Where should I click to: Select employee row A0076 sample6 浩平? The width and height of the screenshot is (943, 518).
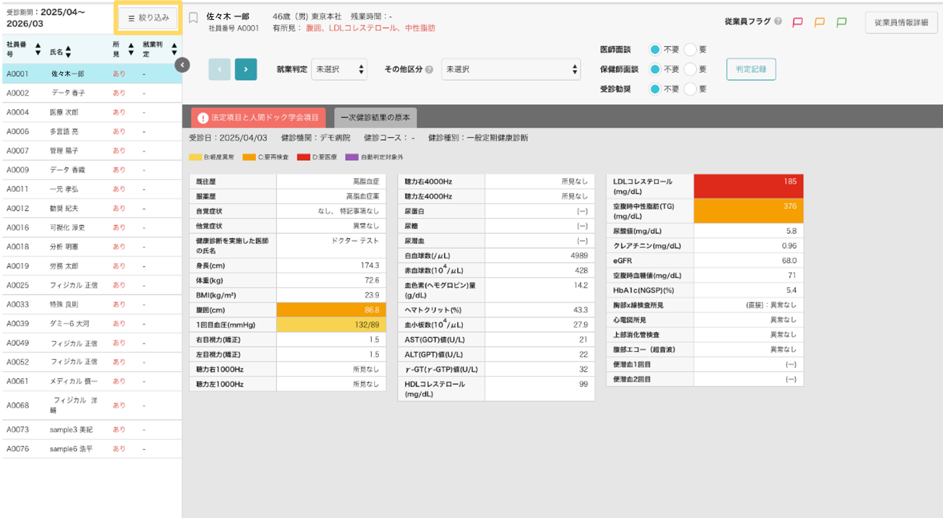point(92,448)
